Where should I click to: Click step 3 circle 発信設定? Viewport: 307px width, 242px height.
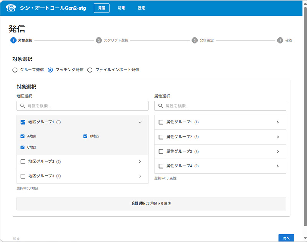195,41
